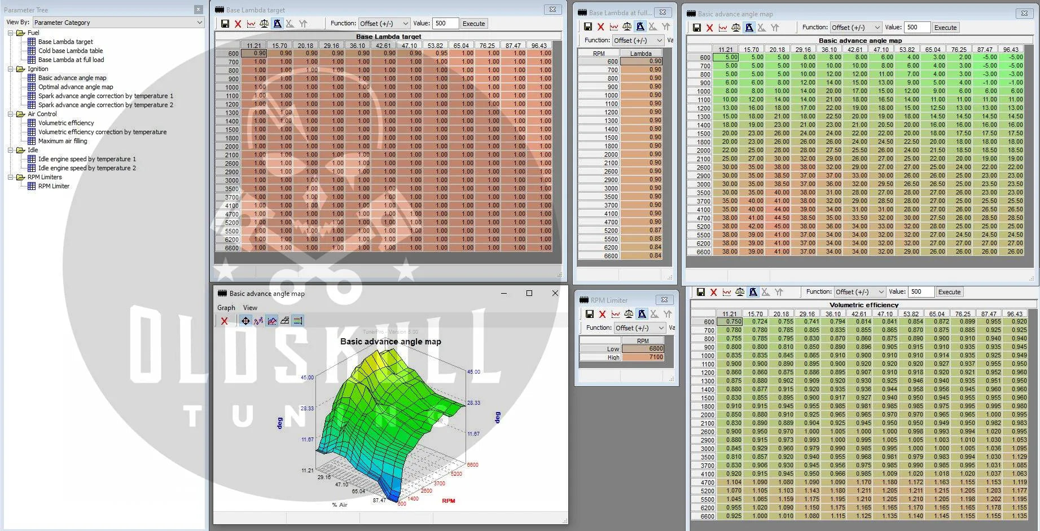Viewport: 1040px width, 531px height.
Task: Click the red X icon in the 3D graph window toolbar
Action: 224,321
